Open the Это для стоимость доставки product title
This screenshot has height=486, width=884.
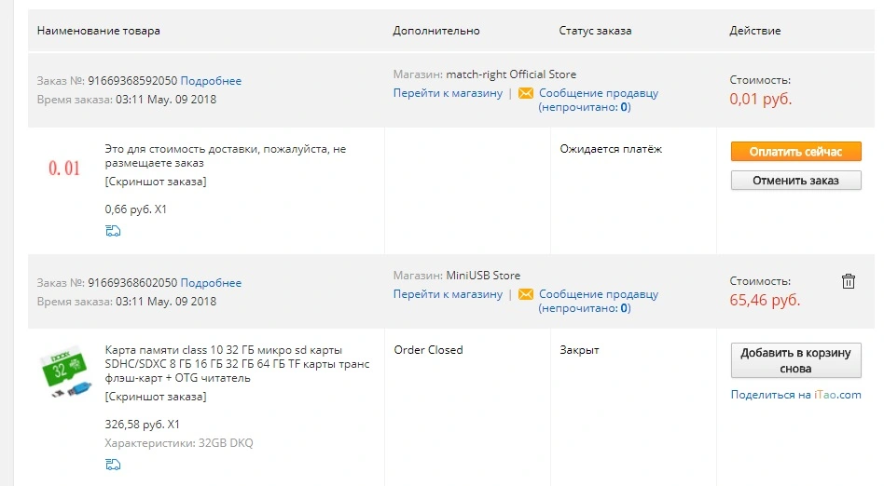tap(226, 156)
